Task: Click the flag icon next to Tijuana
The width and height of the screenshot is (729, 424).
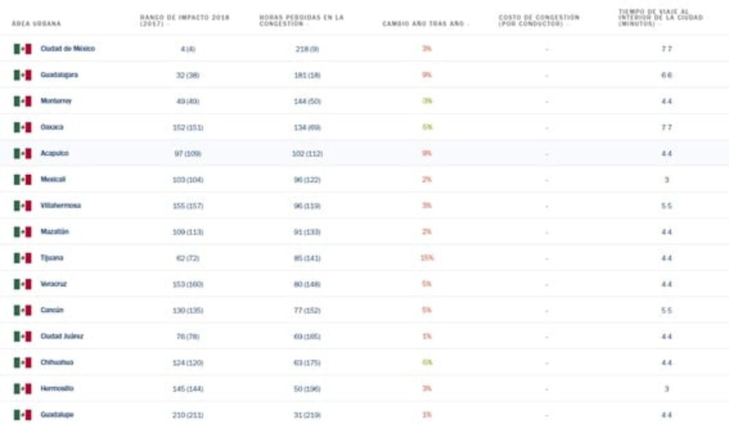Action: pyautogui.click(x=23, y=258)
